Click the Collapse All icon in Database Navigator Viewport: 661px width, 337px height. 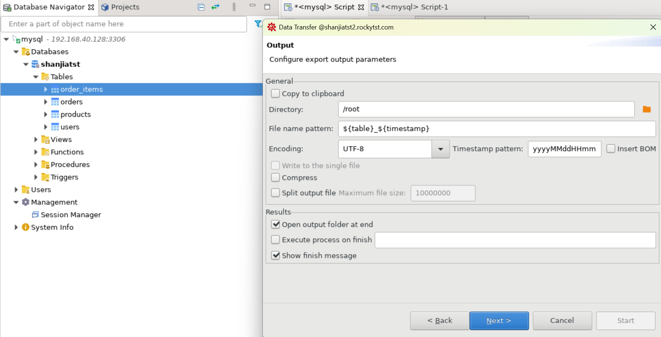coord(201,7)
